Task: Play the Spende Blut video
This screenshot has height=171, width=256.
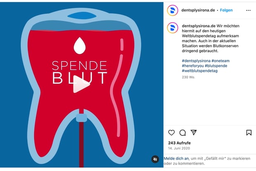Action: click(x=81, y=84)
